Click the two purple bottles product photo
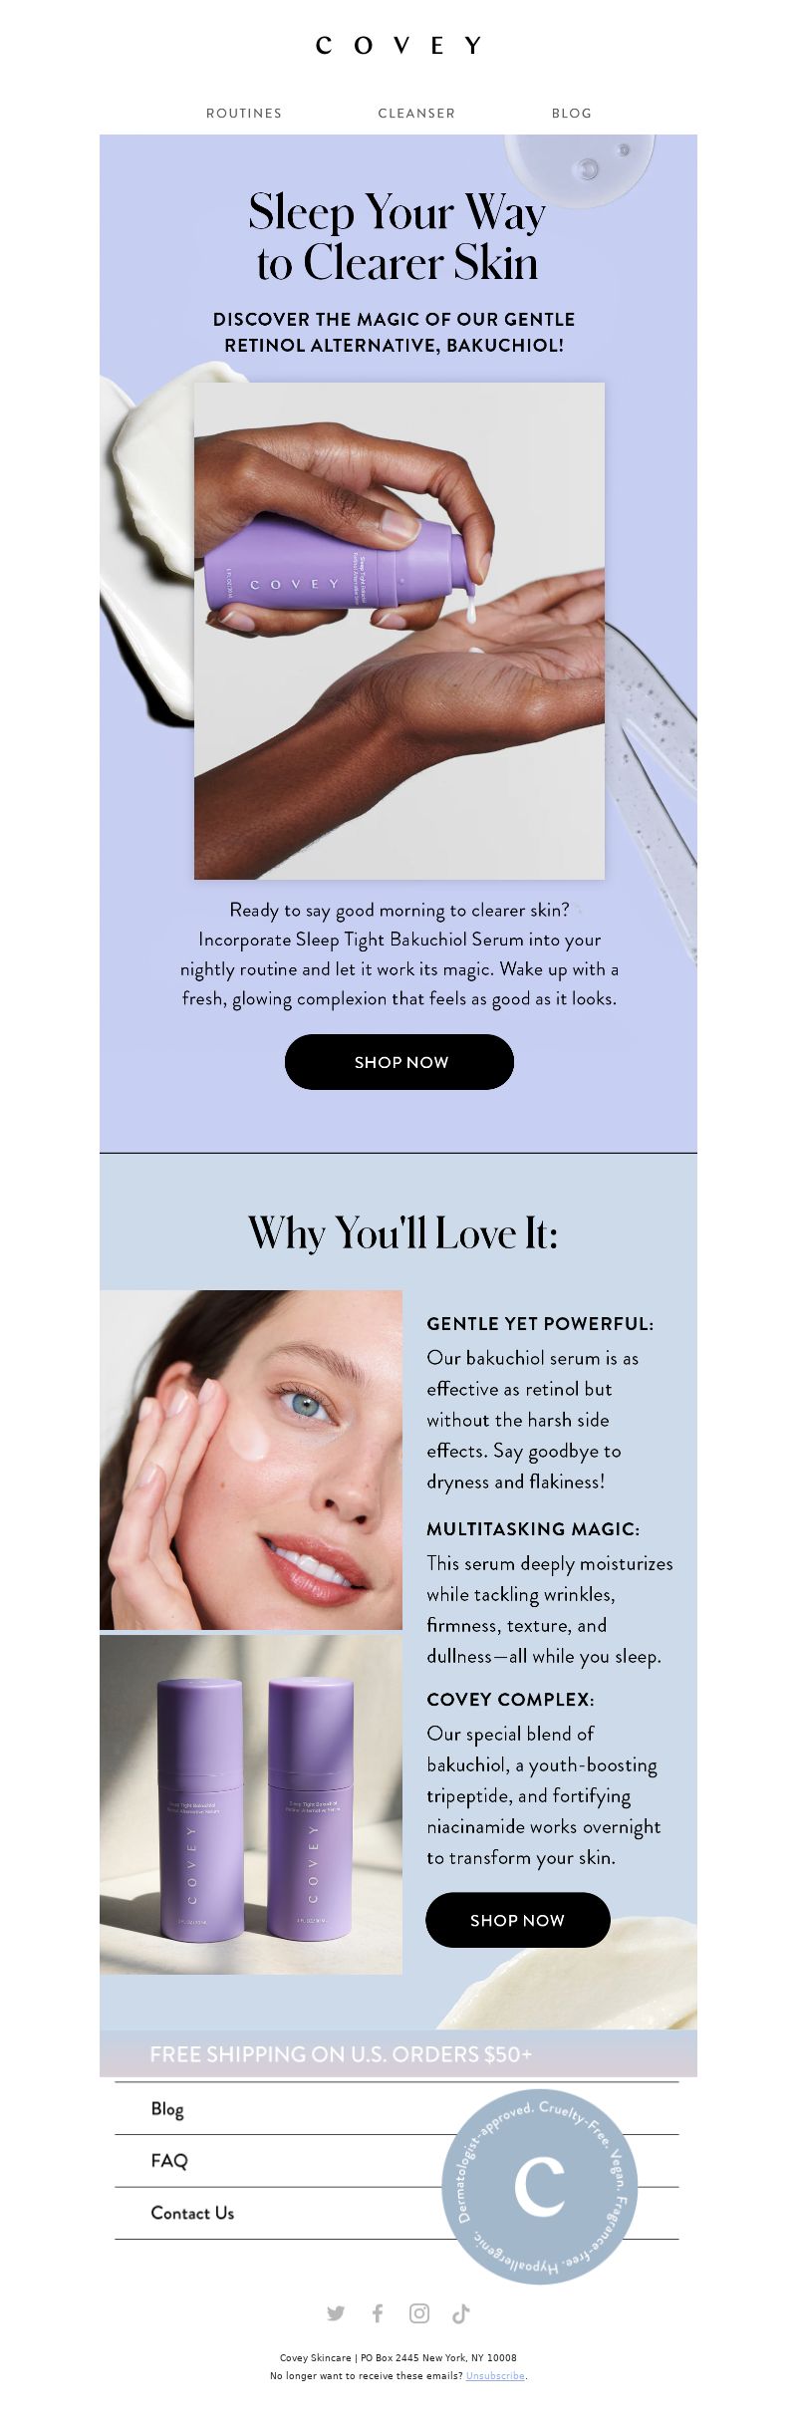The height and width of the screenshot is (2431, 797). click(251, 1804)
